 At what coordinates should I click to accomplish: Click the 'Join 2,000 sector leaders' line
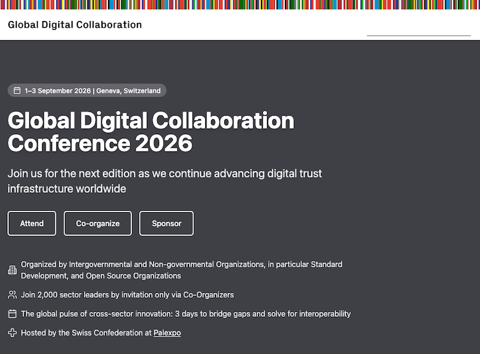coord(127,295)
